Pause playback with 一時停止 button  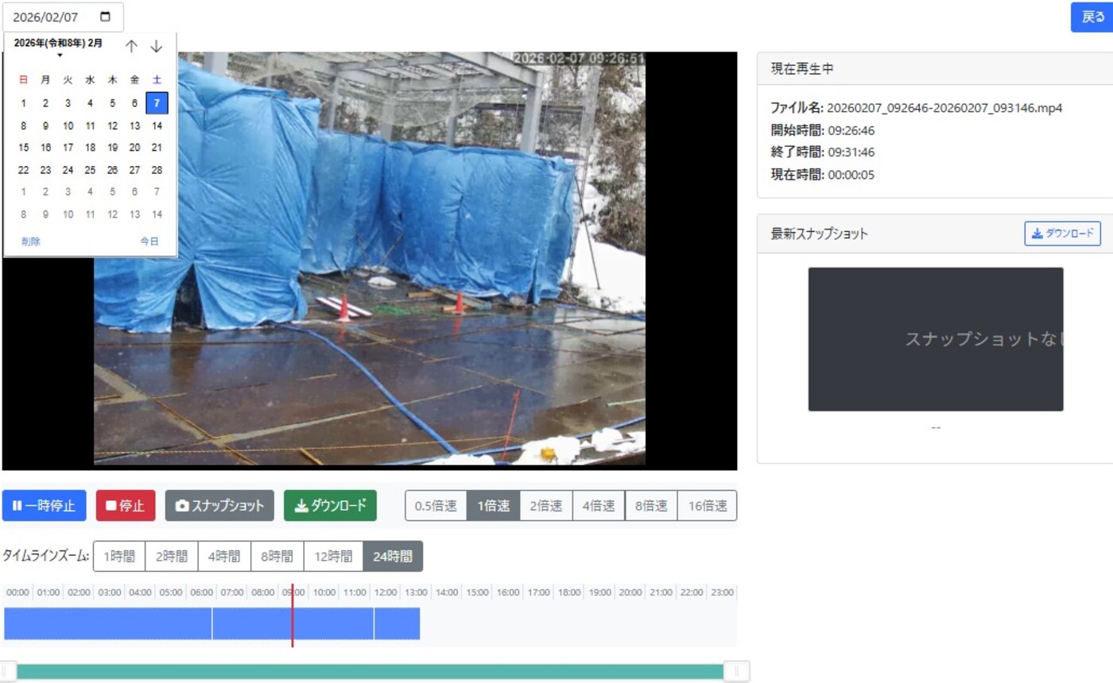(45, 506)
